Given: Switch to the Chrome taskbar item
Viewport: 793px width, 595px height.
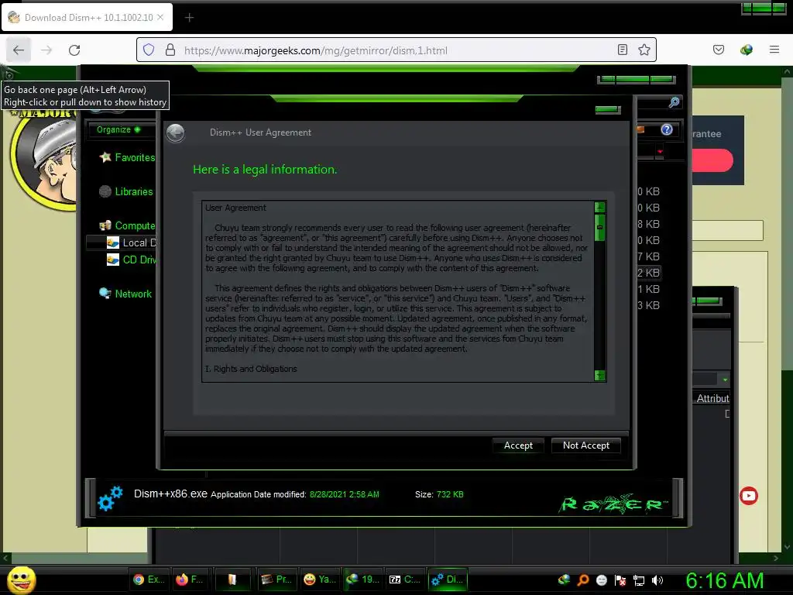Looking at the screenshot, I should point(149,580).
